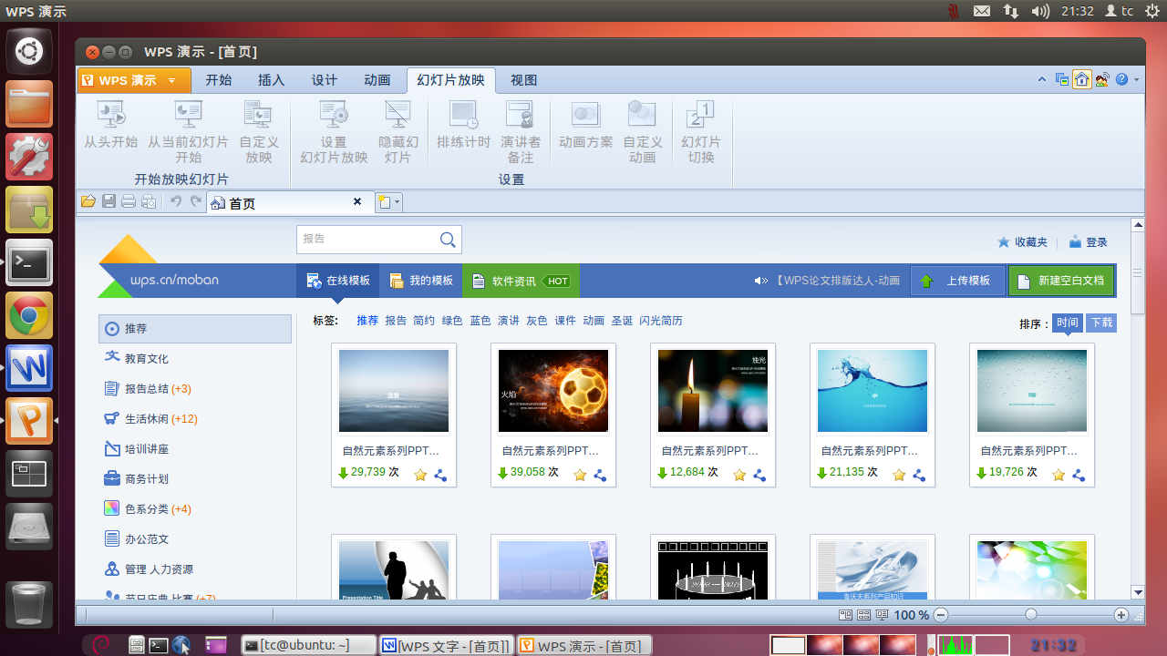This screenshot has width=1167, height=656.
Task: Open 收藏夹 favorites link
Action: point(1023,242)
